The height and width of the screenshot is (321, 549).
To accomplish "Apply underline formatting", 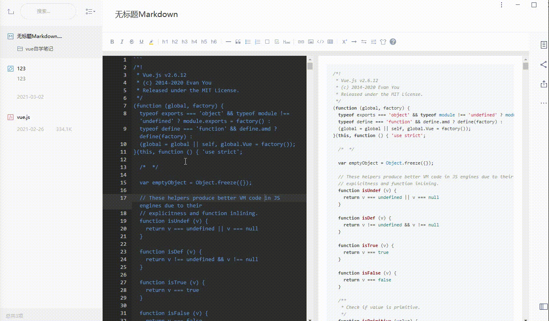I will coord(142,42).
